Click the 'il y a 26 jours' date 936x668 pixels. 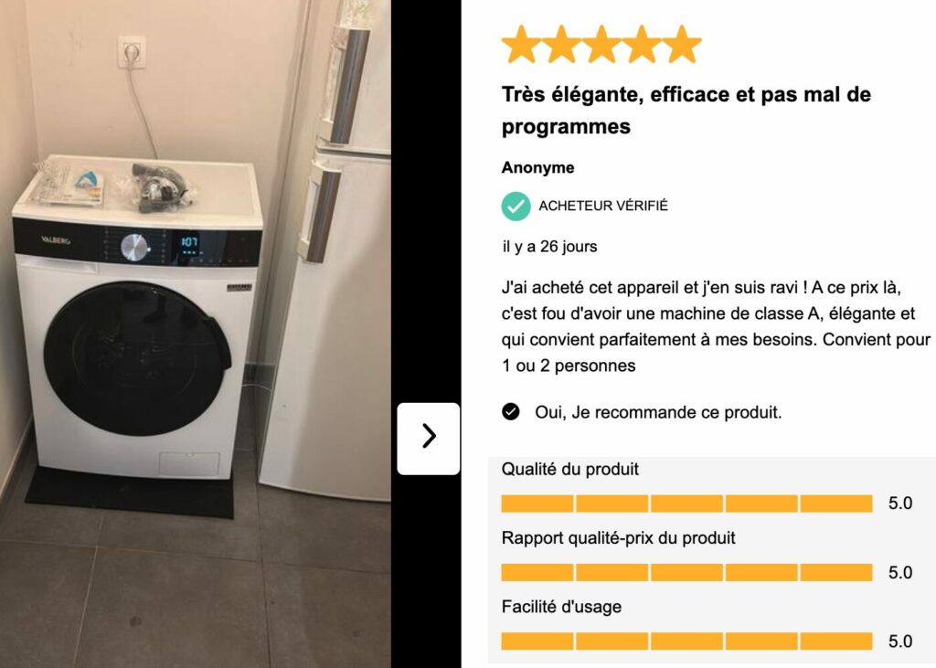click(549, 247)
